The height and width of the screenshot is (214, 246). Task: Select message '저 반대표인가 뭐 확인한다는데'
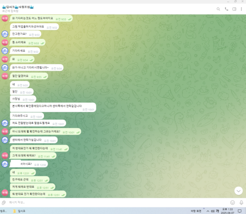point(39,148)
